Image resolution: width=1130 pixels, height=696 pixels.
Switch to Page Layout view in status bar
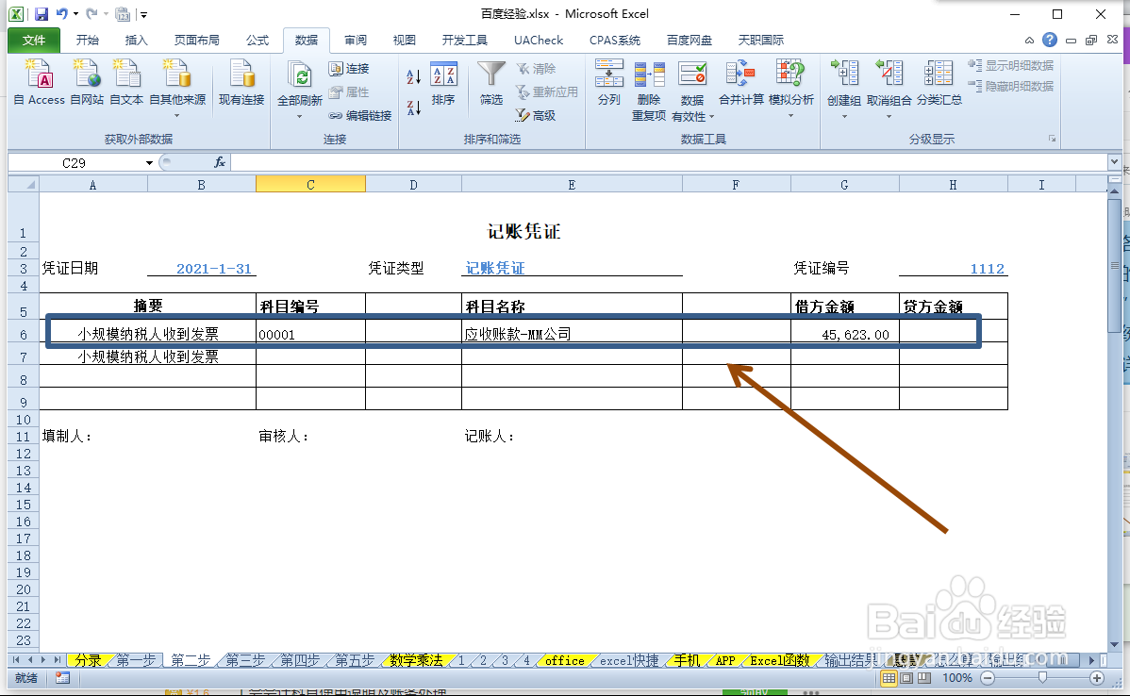pyautogui.click(x=906, y=678)
